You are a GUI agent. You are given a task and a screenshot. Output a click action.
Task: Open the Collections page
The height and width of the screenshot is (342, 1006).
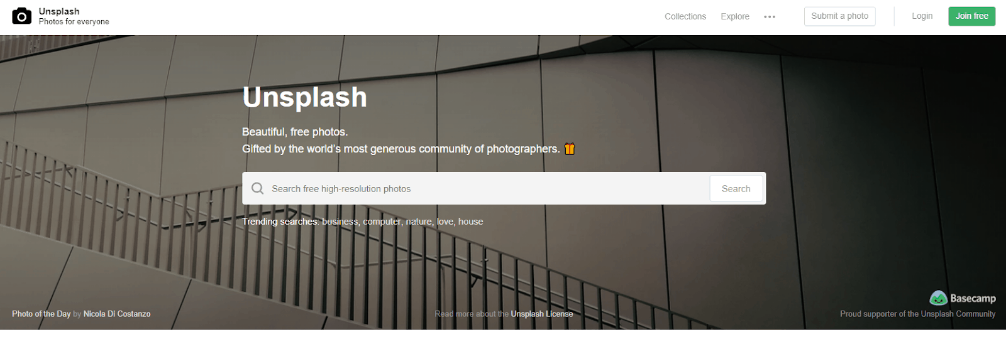click(685, 16)
